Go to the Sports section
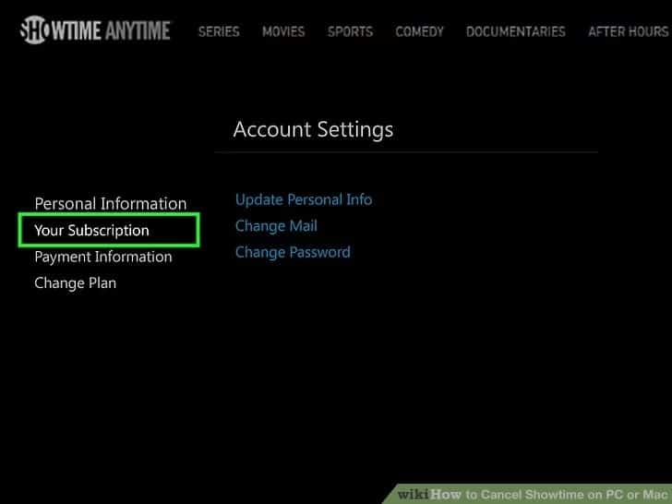This screenshot has height=504, width=672. 350,31
